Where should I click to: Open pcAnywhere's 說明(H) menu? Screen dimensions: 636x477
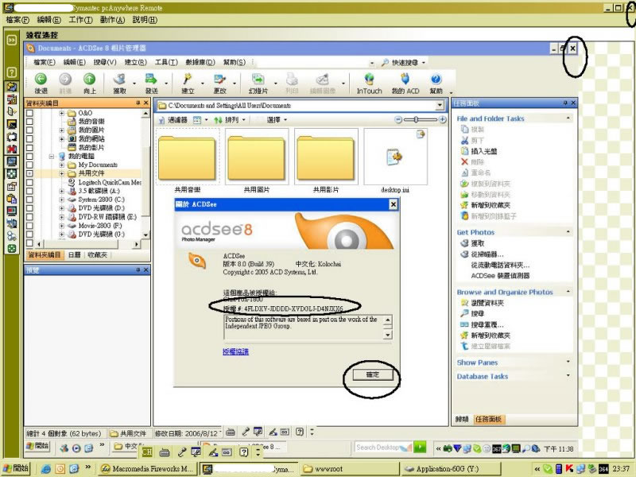(x=145, y=19)
